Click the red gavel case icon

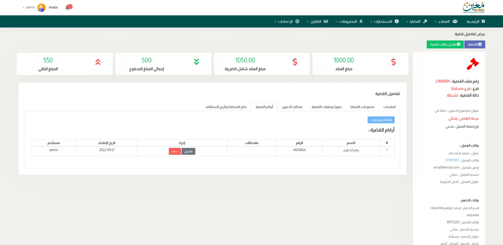click(473, 64)
